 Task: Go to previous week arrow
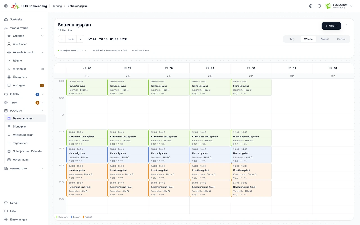(x=62, y=39)
